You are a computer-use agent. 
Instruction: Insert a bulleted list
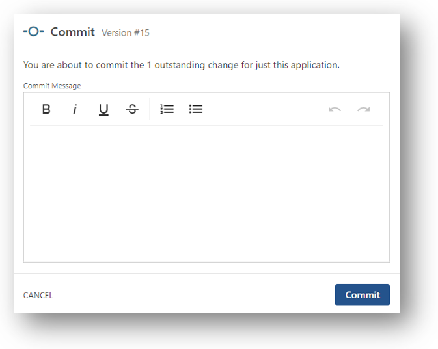[x=196, y=109]
